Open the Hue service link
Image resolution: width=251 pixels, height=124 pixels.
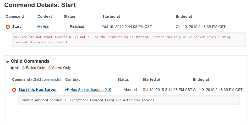tap(46, 27)
